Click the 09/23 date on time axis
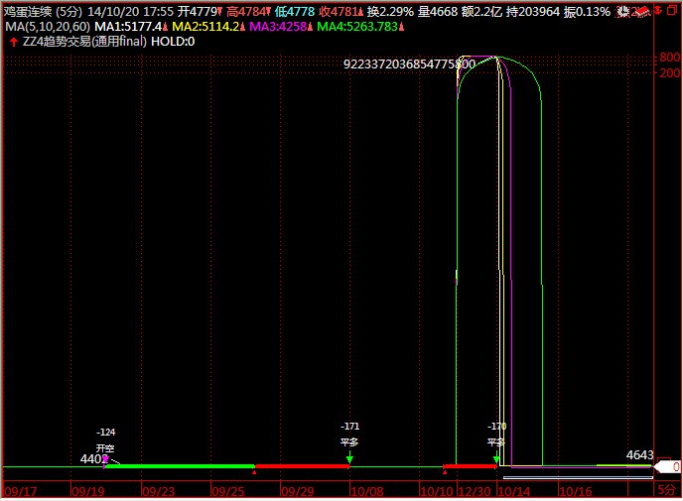Image resolution: width=683 pixels, height=501 pixels. point(158,490)
